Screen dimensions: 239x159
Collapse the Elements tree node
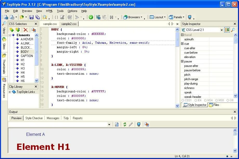10,35
